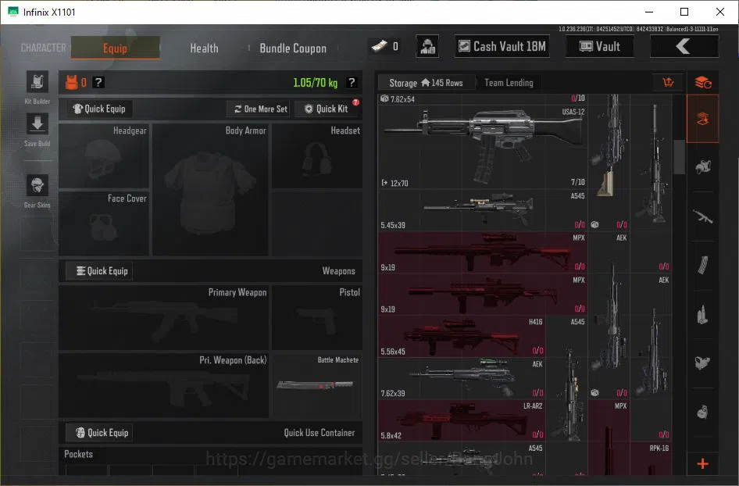Image resolution: width=739 pixels, height=486 pixels.
Task: Click the Pockets label
Action: tap(79, 454)
